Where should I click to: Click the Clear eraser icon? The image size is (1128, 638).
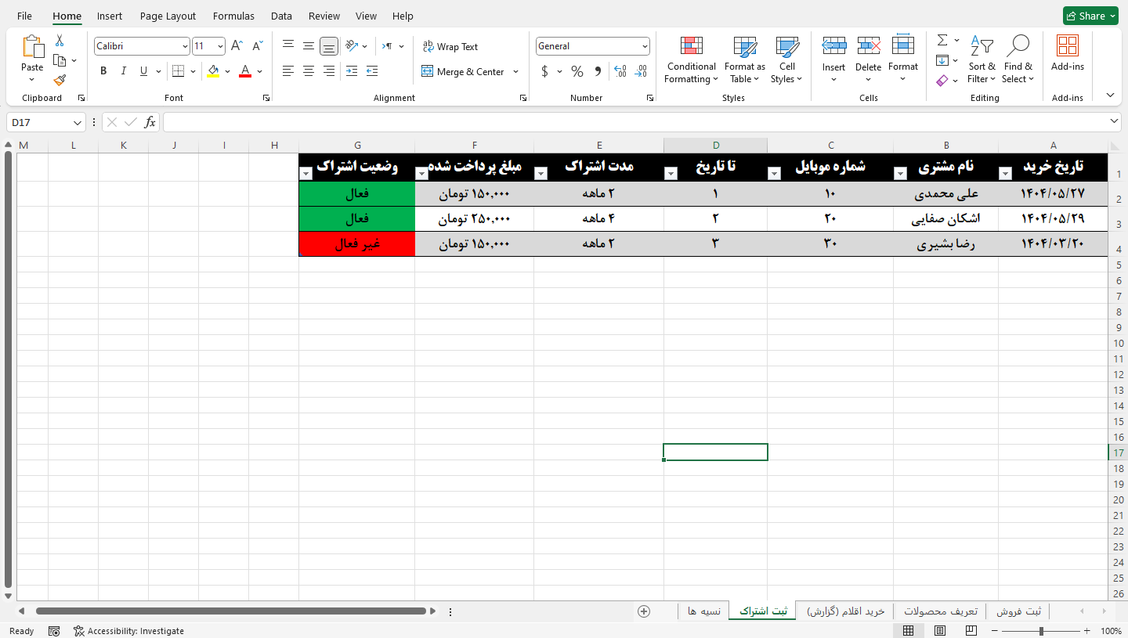coord(942,80)
